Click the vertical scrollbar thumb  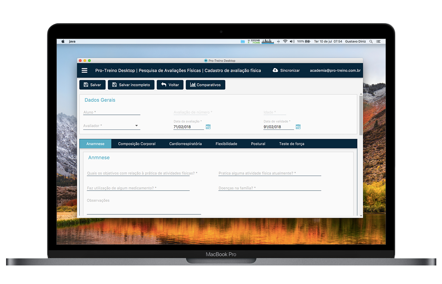(361, 116)
